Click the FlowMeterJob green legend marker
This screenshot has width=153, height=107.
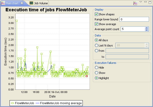13,103
